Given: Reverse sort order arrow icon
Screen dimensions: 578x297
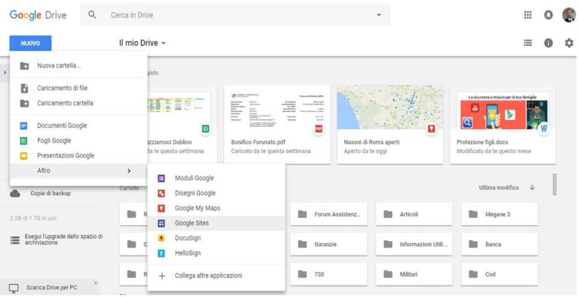Looking at the screenshot, I should click(x=532, y=188).
